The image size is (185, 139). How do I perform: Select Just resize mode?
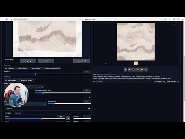10,69
